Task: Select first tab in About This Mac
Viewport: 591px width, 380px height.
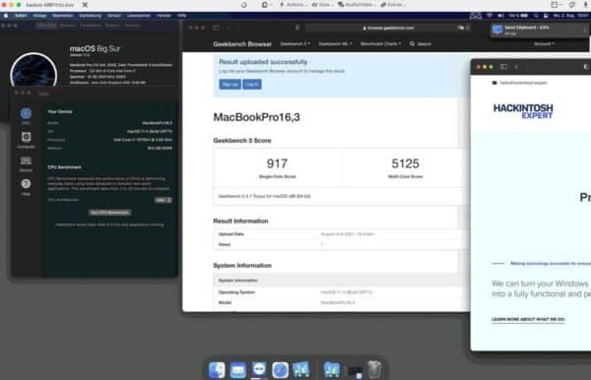Action: pos(46,26)
